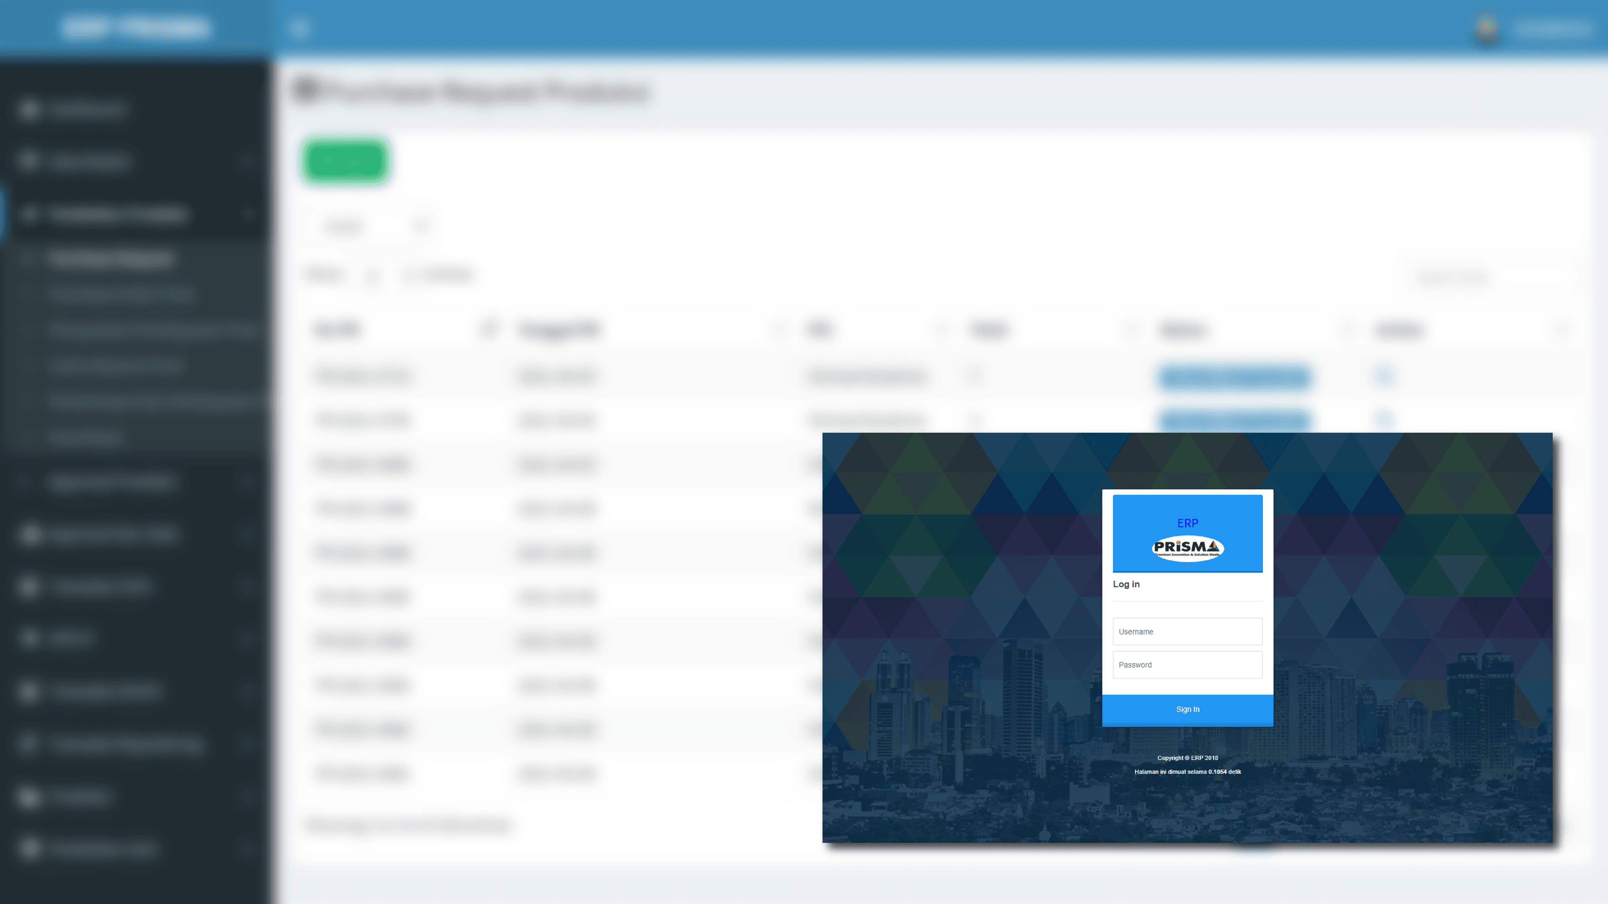The width and height of the screenshot is (1608, 904).
Task: Click the highlighted active module icon in sidebar
Action: 31,214
